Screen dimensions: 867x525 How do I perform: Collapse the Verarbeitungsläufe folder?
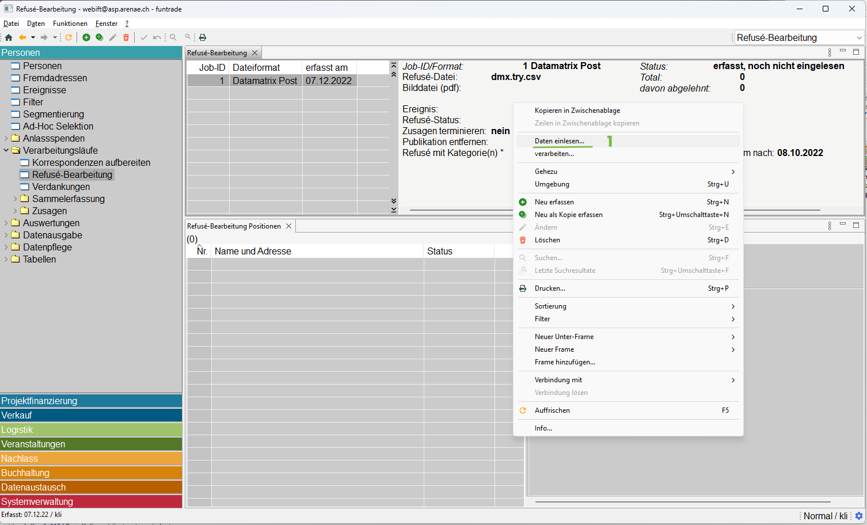coord(6,150)
